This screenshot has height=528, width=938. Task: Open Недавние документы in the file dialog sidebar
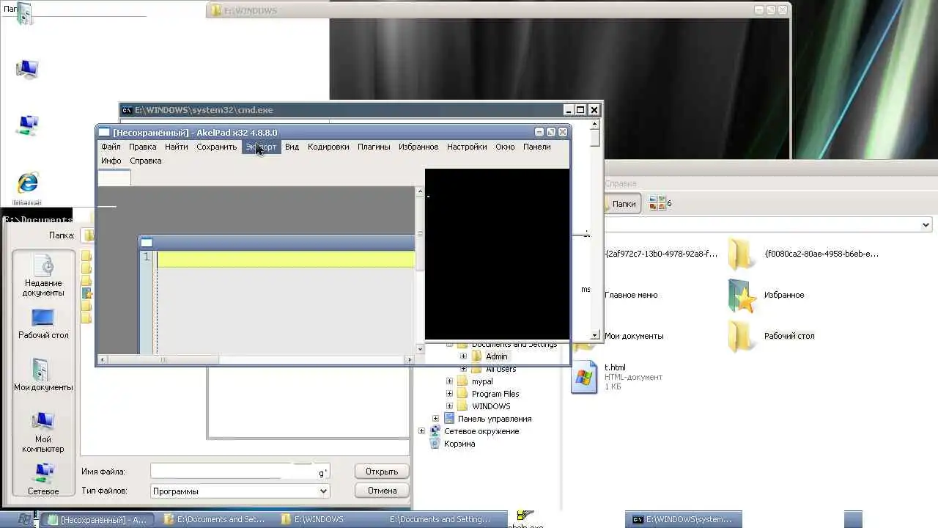(x=43, y=276)
